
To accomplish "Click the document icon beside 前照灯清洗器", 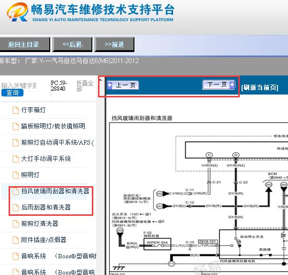I will (16, 224).
